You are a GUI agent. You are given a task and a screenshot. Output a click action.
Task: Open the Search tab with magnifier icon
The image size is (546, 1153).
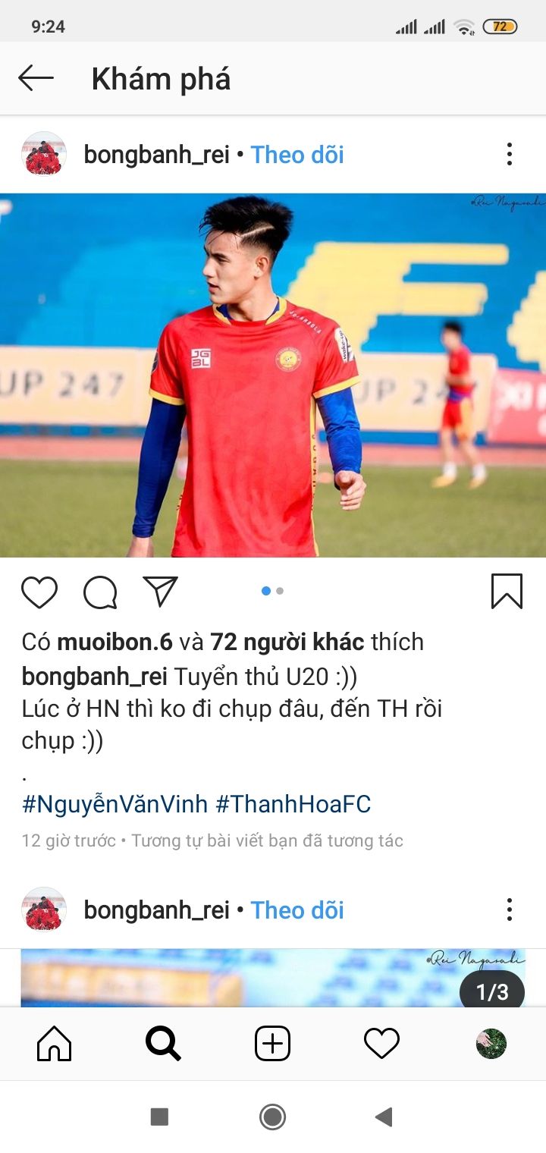coord(163,1044)
